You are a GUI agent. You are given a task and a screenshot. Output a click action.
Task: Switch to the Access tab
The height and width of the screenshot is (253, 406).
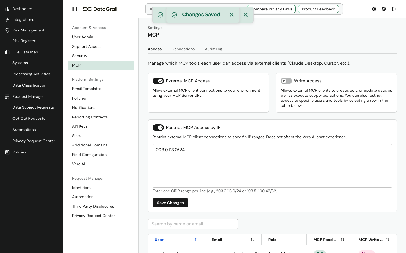click(155, 49)
